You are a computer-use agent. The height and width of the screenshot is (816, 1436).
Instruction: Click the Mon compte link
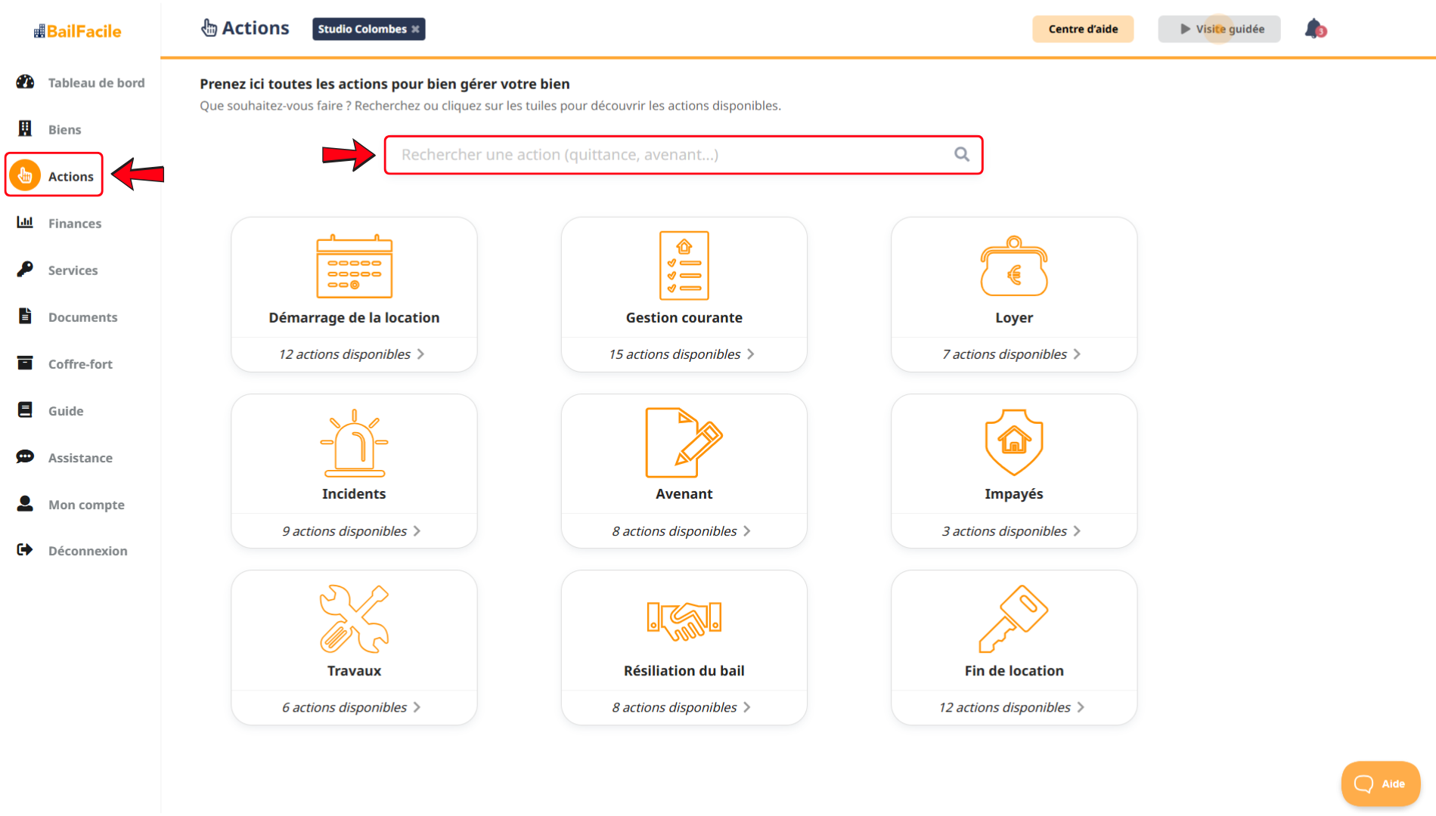pos(86,505)
